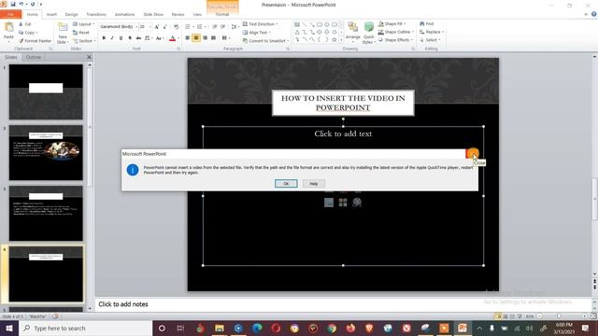The image size is (598, 336).
Task: Activate the Format Painter tool
Action: pos(35,41)
